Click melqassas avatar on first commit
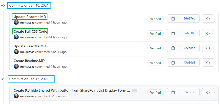Image resolution: width=220 pixels, height=104 pixels. click(16, 22)
